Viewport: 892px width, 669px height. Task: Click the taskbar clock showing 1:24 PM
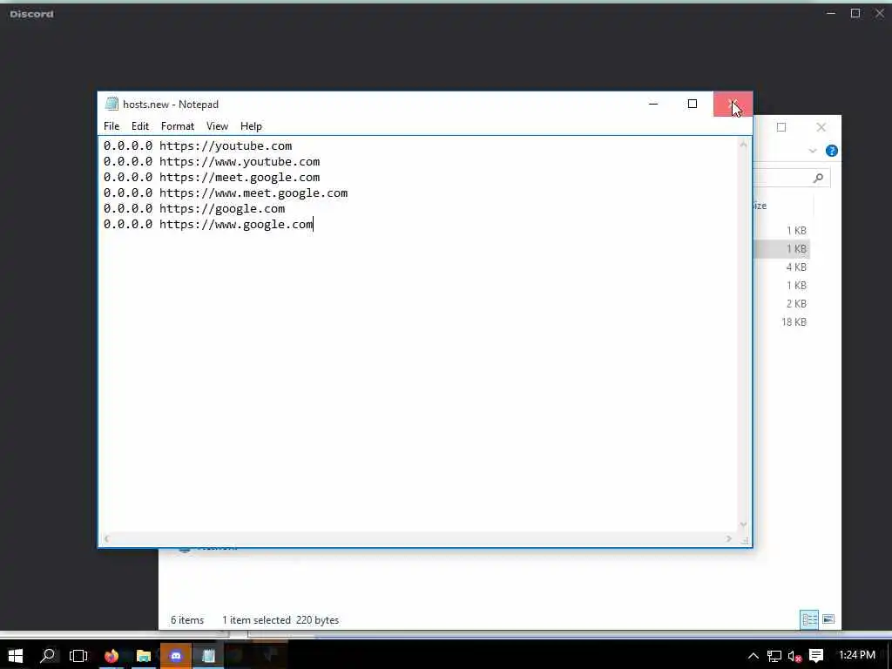pyautogui.click(x=857, y=655)
